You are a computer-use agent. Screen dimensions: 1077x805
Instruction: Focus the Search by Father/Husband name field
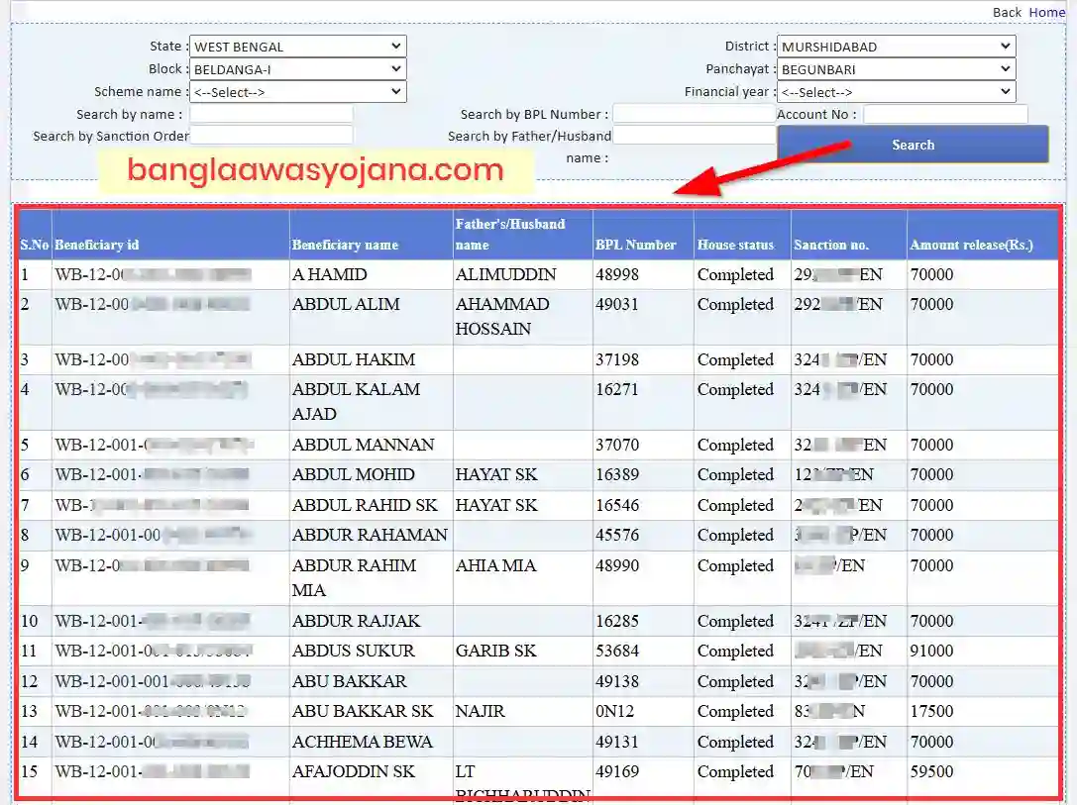click(694, 136)
